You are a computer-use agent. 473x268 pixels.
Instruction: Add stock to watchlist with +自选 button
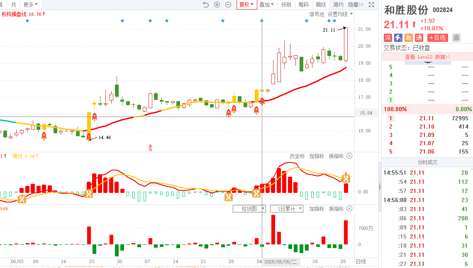point(437,38)
